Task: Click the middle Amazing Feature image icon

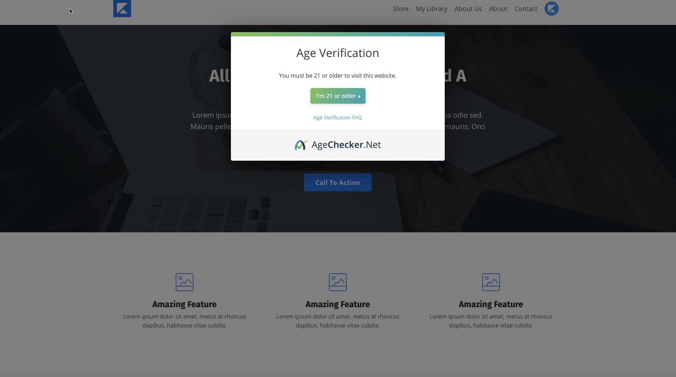Action: coord(338,282)
